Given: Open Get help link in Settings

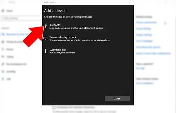Looking at the screenshot, I should click(x=140, y=68).
